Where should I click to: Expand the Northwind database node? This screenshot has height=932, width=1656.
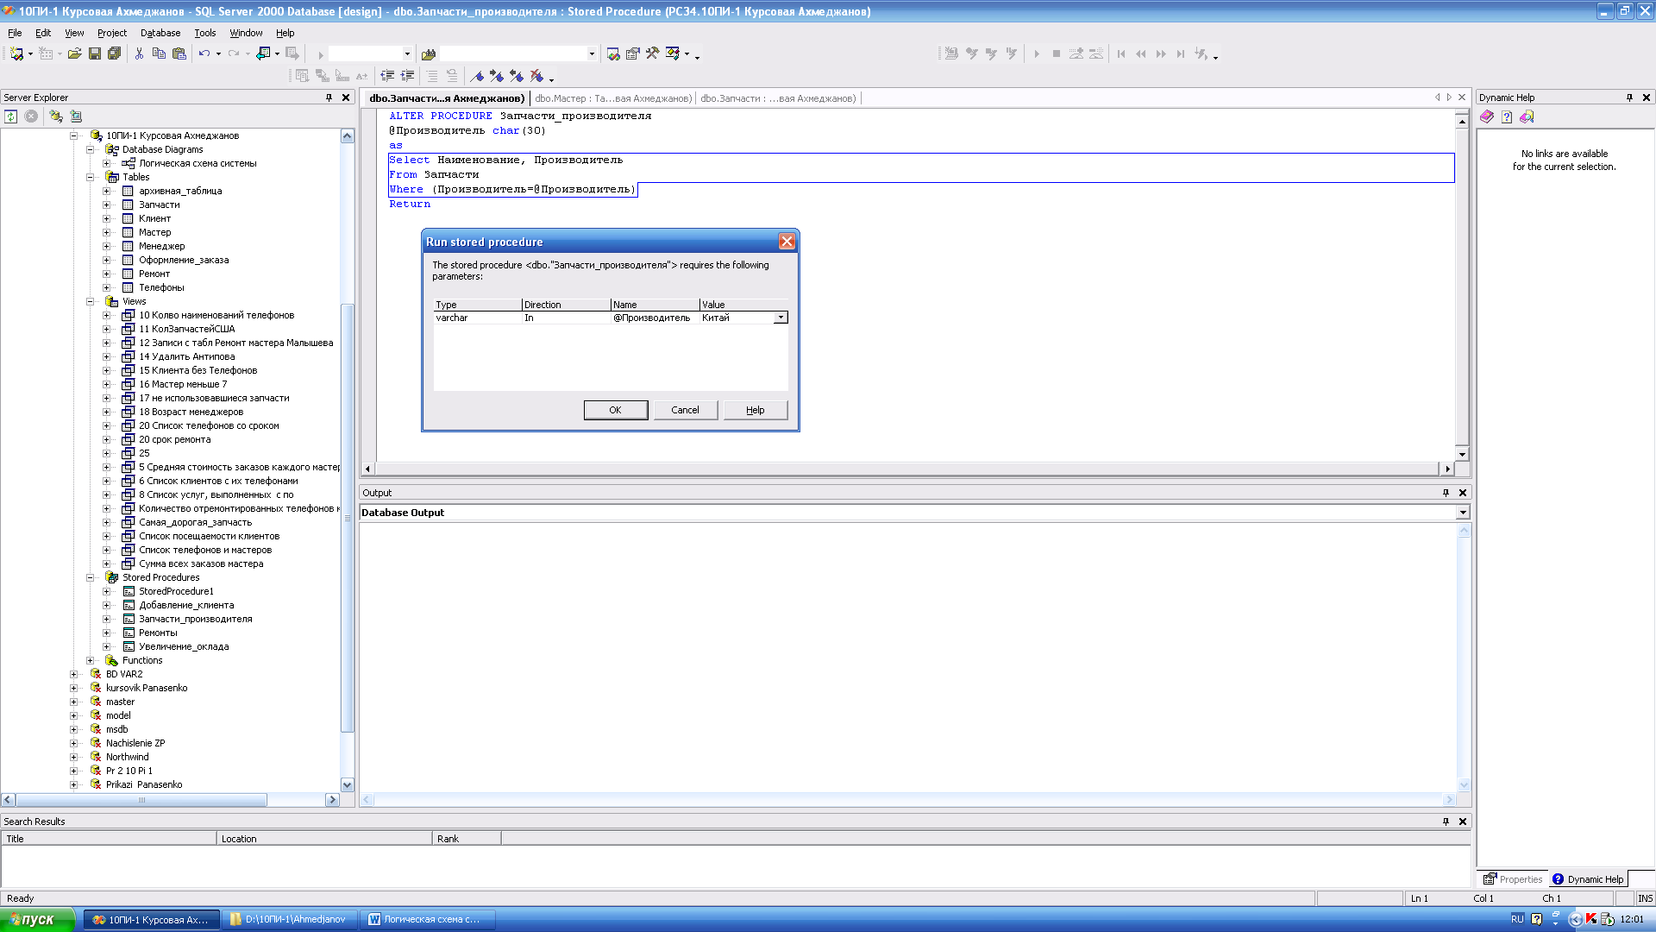73,757
